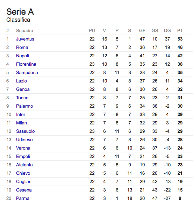Select the Lazio team name

point(21,81)
